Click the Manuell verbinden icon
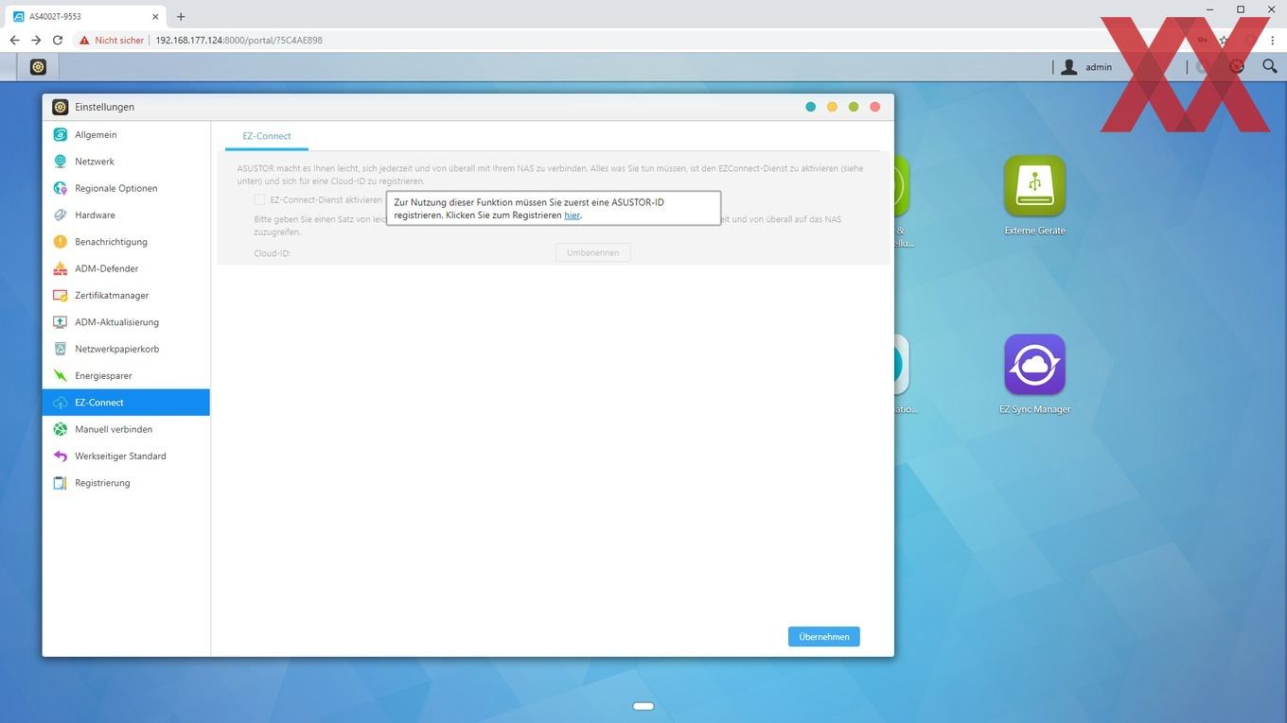Image resolution: width=1287 pixels, height=723 pixels. [x=61, y=429]
